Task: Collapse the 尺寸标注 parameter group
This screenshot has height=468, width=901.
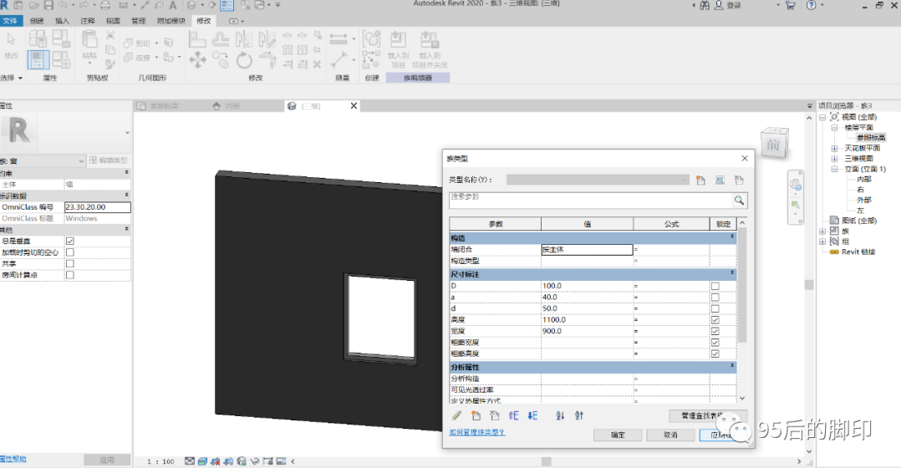Action: [733, 273]
